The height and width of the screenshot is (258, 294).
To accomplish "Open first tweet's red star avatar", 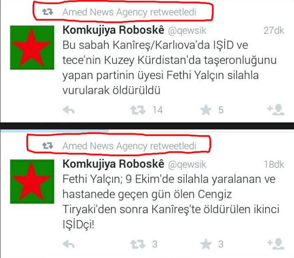I will click(32, 47).
